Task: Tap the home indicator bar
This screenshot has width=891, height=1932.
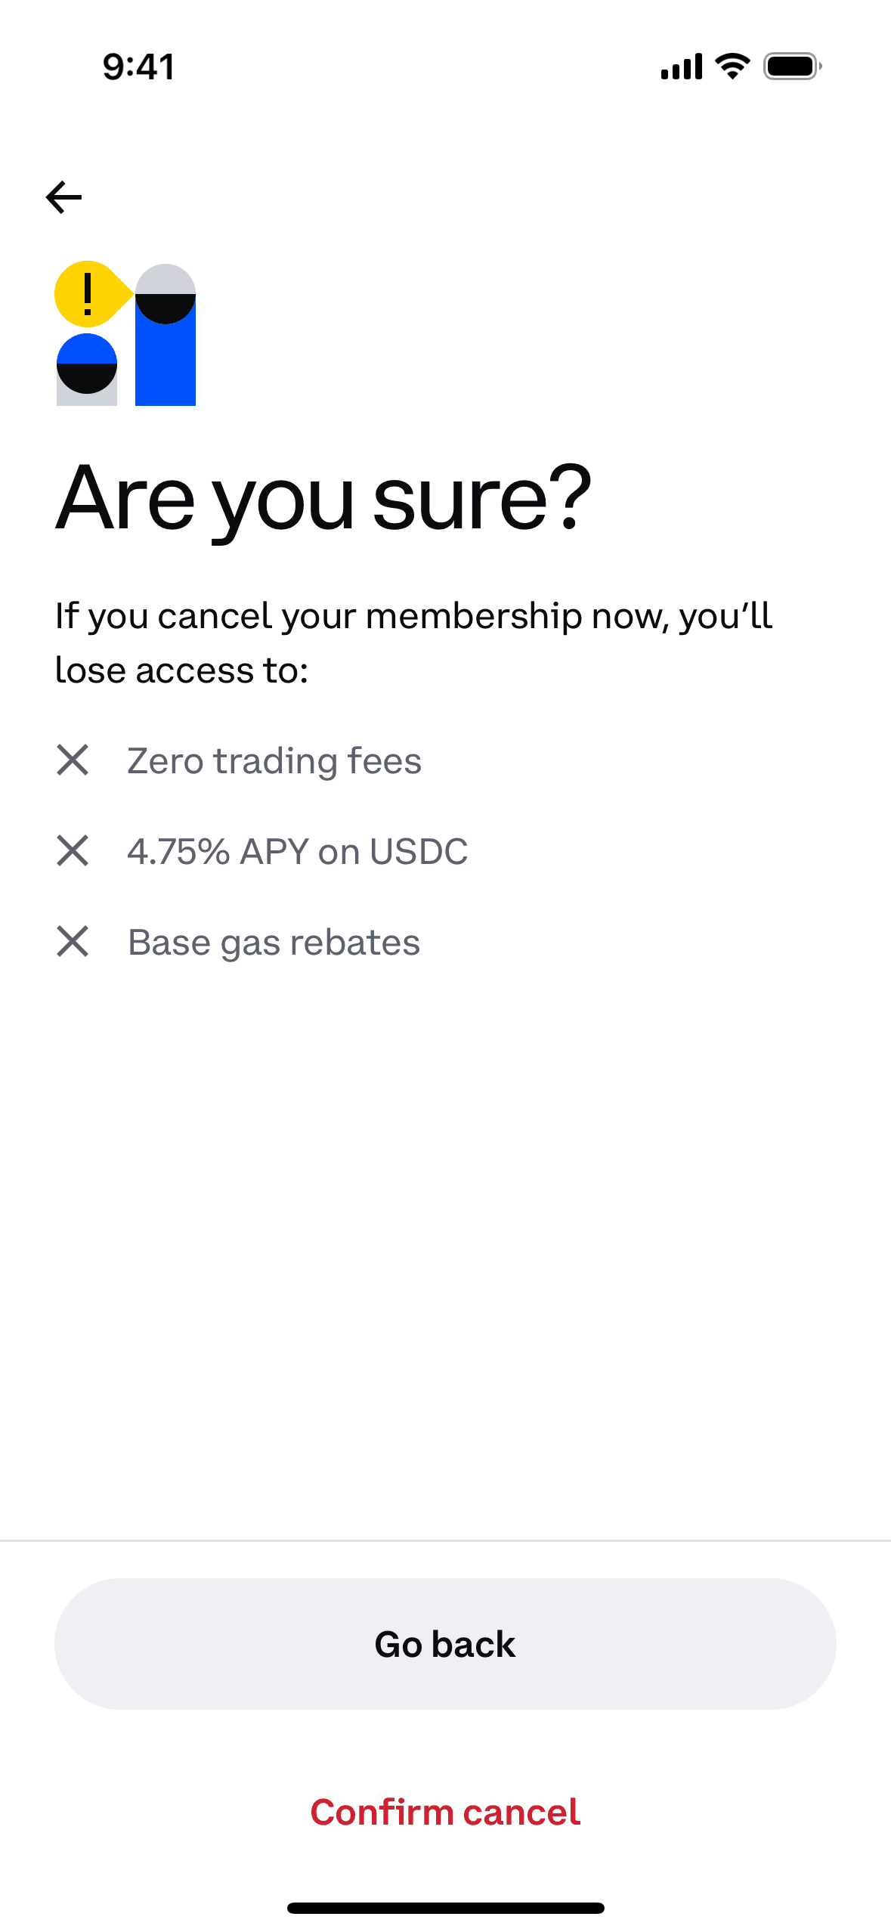Action: 445,1908
